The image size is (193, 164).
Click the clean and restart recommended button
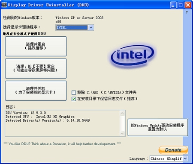click(x=36, y=46)
